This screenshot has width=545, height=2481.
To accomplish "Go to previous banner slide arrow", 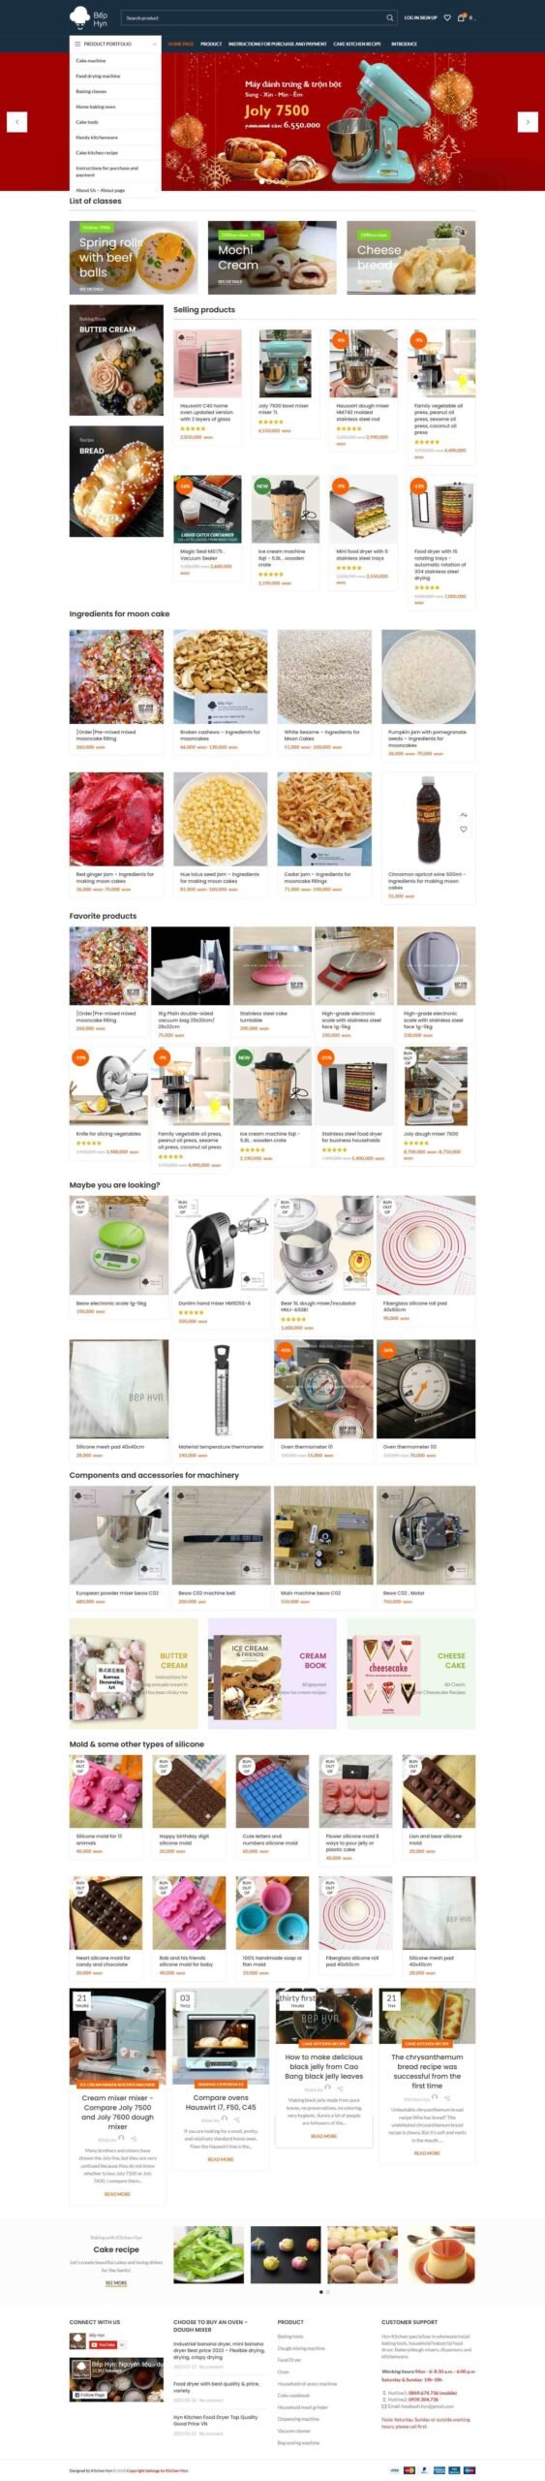I will point(17,121).
